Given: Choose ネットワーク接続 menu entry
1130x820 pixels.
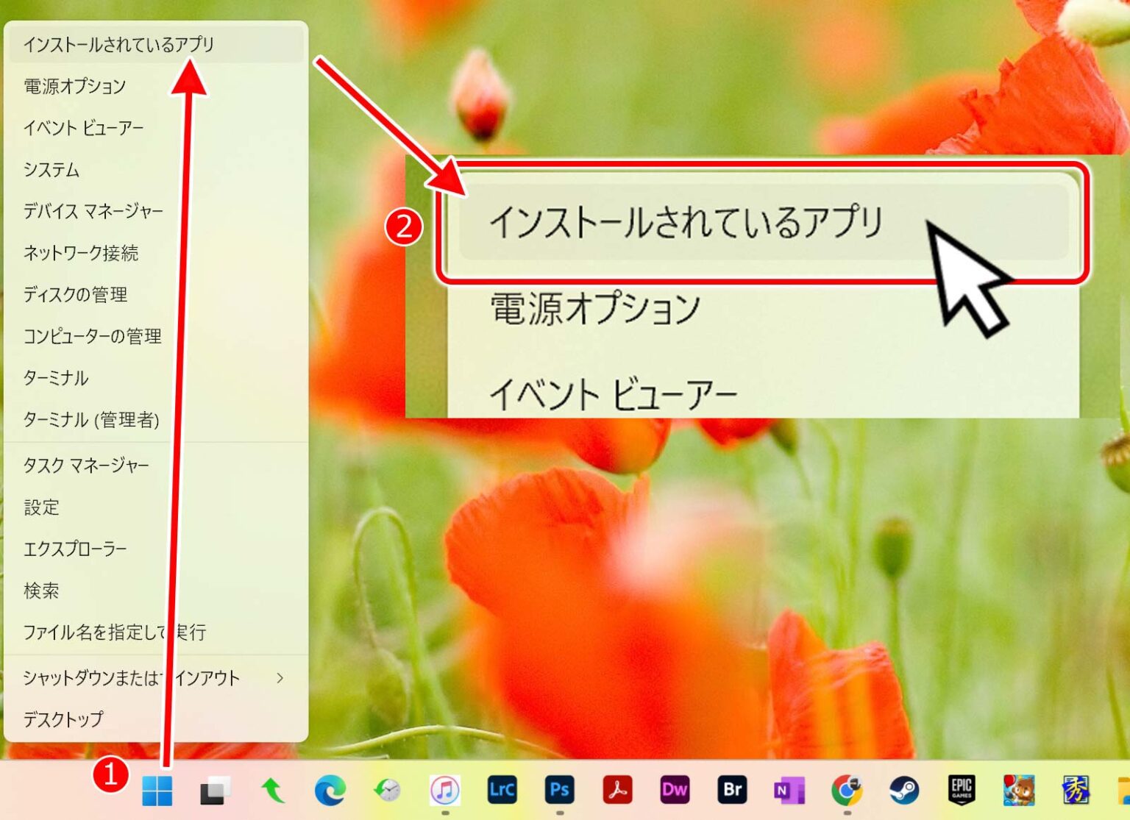Looking at the screenshot, I should (x=156, y=253).
